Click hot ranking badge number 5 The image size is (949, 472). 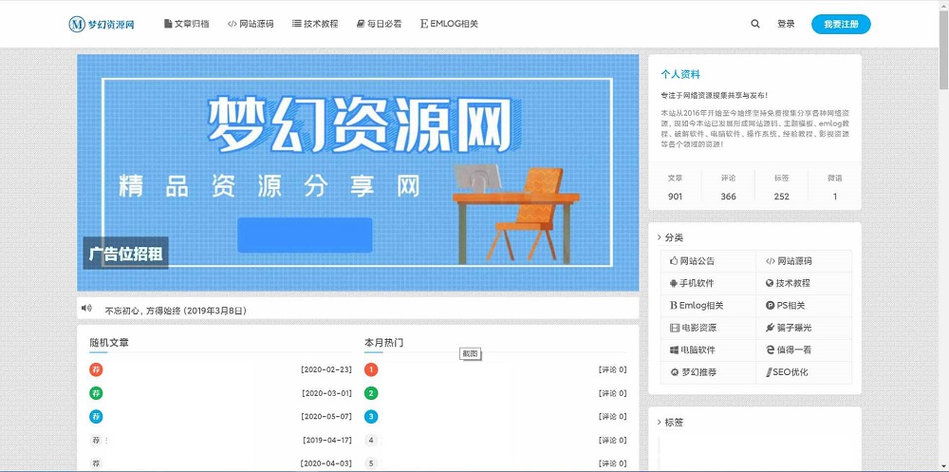(371, 463)
